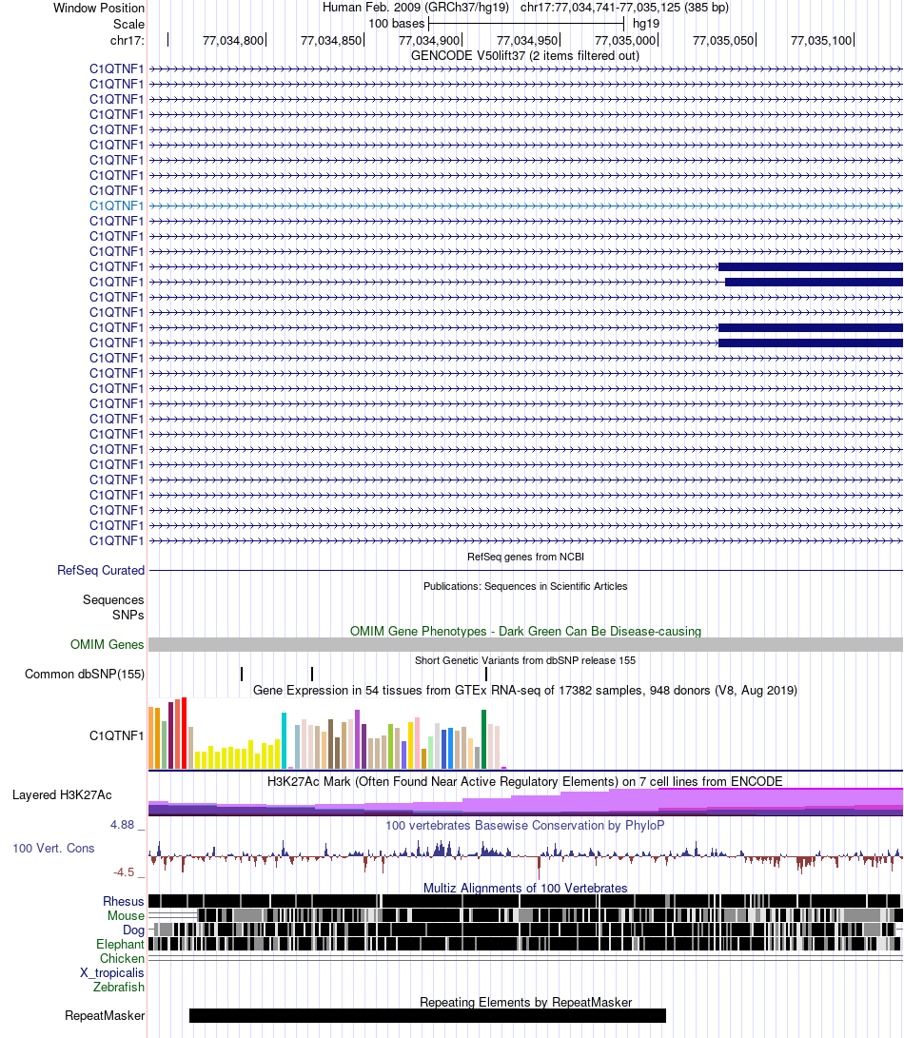The height and width of the screenshot is (1038, 904).
Task: Click the Rhesus alignment label
Action: pos(123,901)
